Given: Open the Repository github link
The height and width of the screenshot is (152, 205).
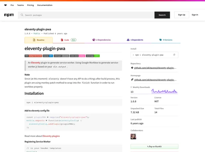Looking at the screenshot, I should (155, 68).
